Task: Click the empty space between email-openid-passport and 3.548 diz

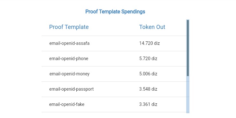Action: pyautogui.click(x=116, y=89)
